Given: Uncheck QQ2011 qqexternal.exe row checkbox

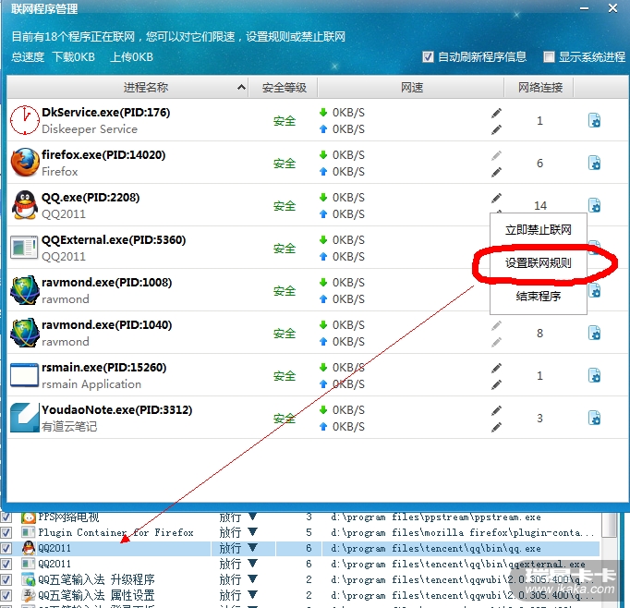Looking at the screenshot, I should [6, 564].
